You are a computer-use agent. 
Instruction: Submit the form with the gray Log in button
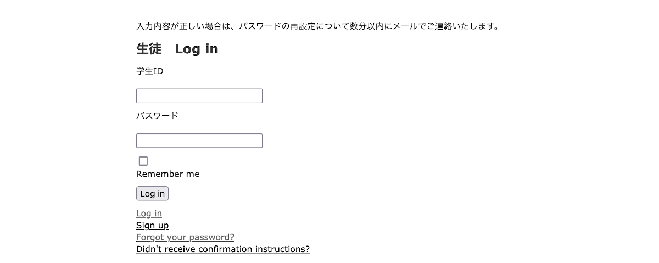point(152,194)
